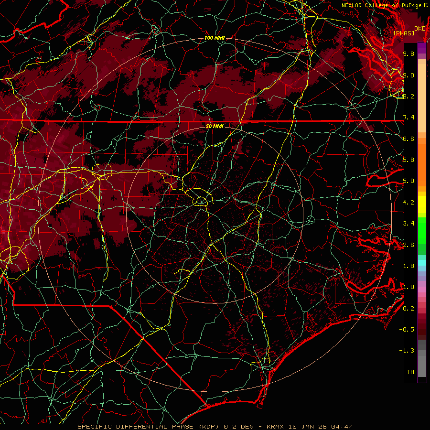Screen dimensions: 430x430
Task: Click the KRAX station identifier in the caption
Action: pos(276,427)
